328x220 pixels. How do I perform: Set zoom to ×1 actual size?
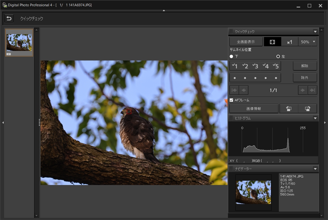point(290,42)
